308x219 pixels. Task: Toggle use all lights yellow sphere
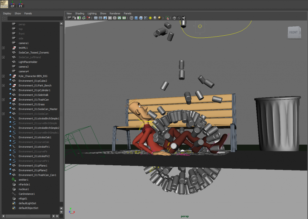(x=150, y=18)
